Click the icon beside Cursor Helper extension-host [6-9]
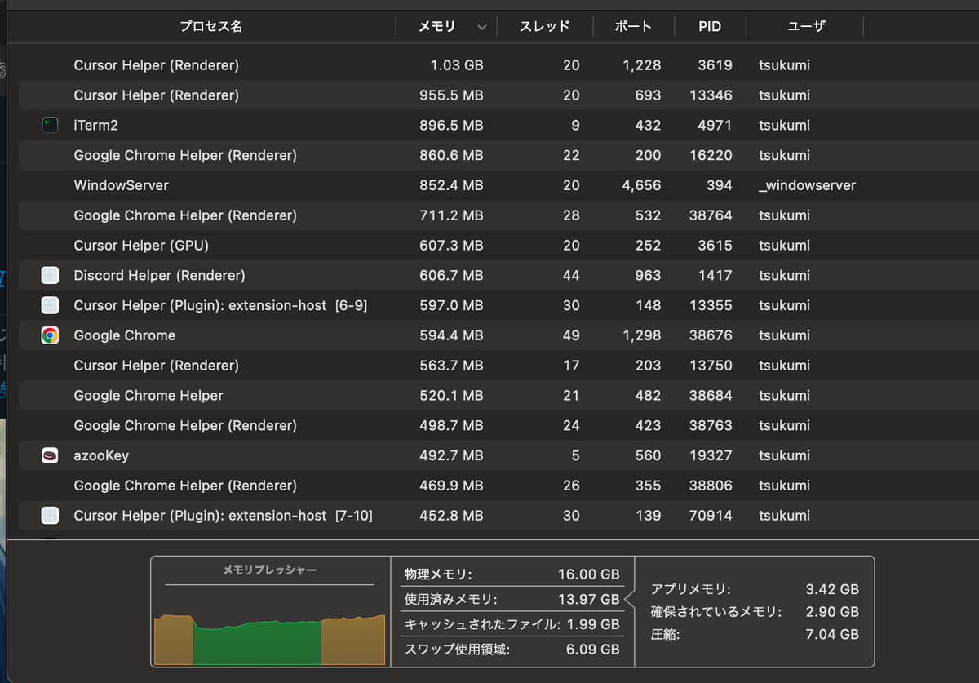979x683 pixels. (51, 305)
